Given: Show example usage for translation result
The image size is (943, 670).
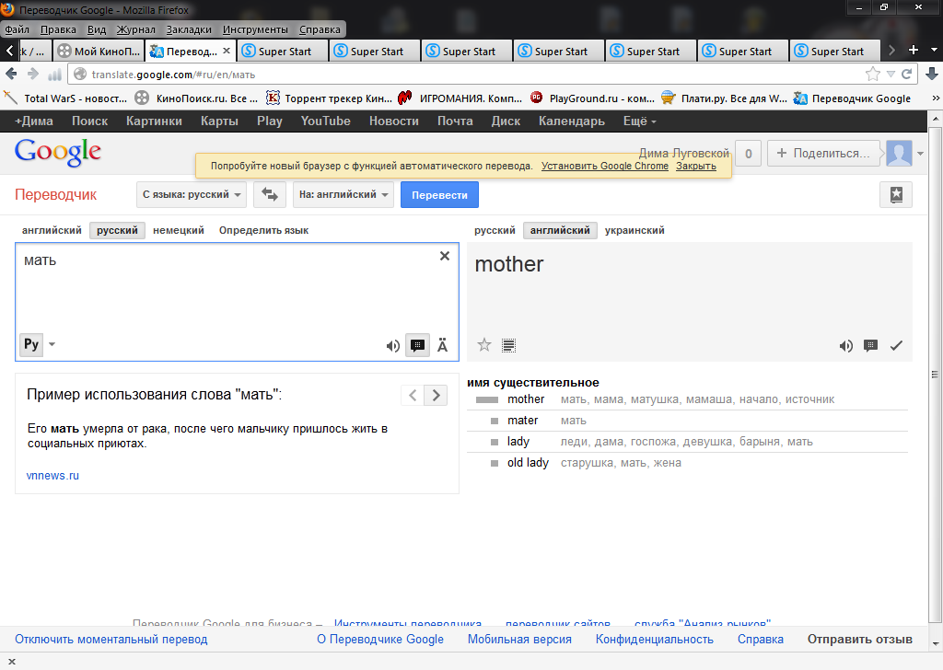Looking at the screenshot, I should tap(870, 345).
